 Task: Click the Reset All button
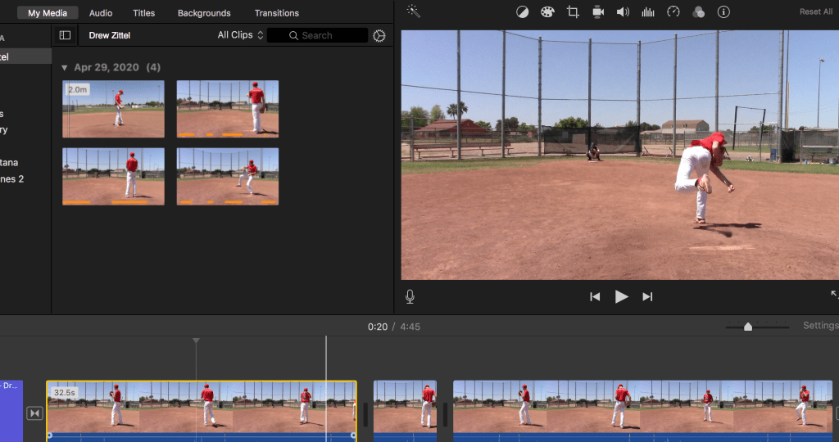(815, 12)
